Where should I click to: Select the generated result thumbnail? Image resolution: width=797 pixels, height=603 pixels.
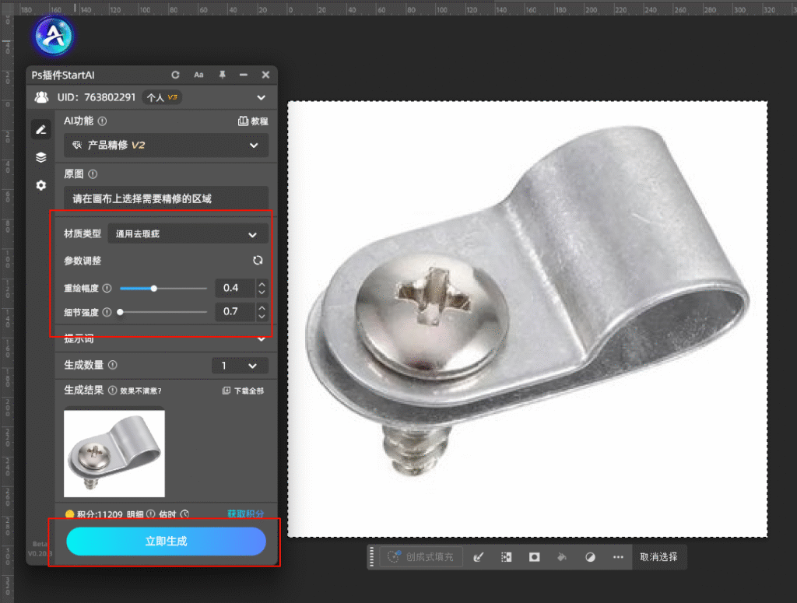[114, 454]
